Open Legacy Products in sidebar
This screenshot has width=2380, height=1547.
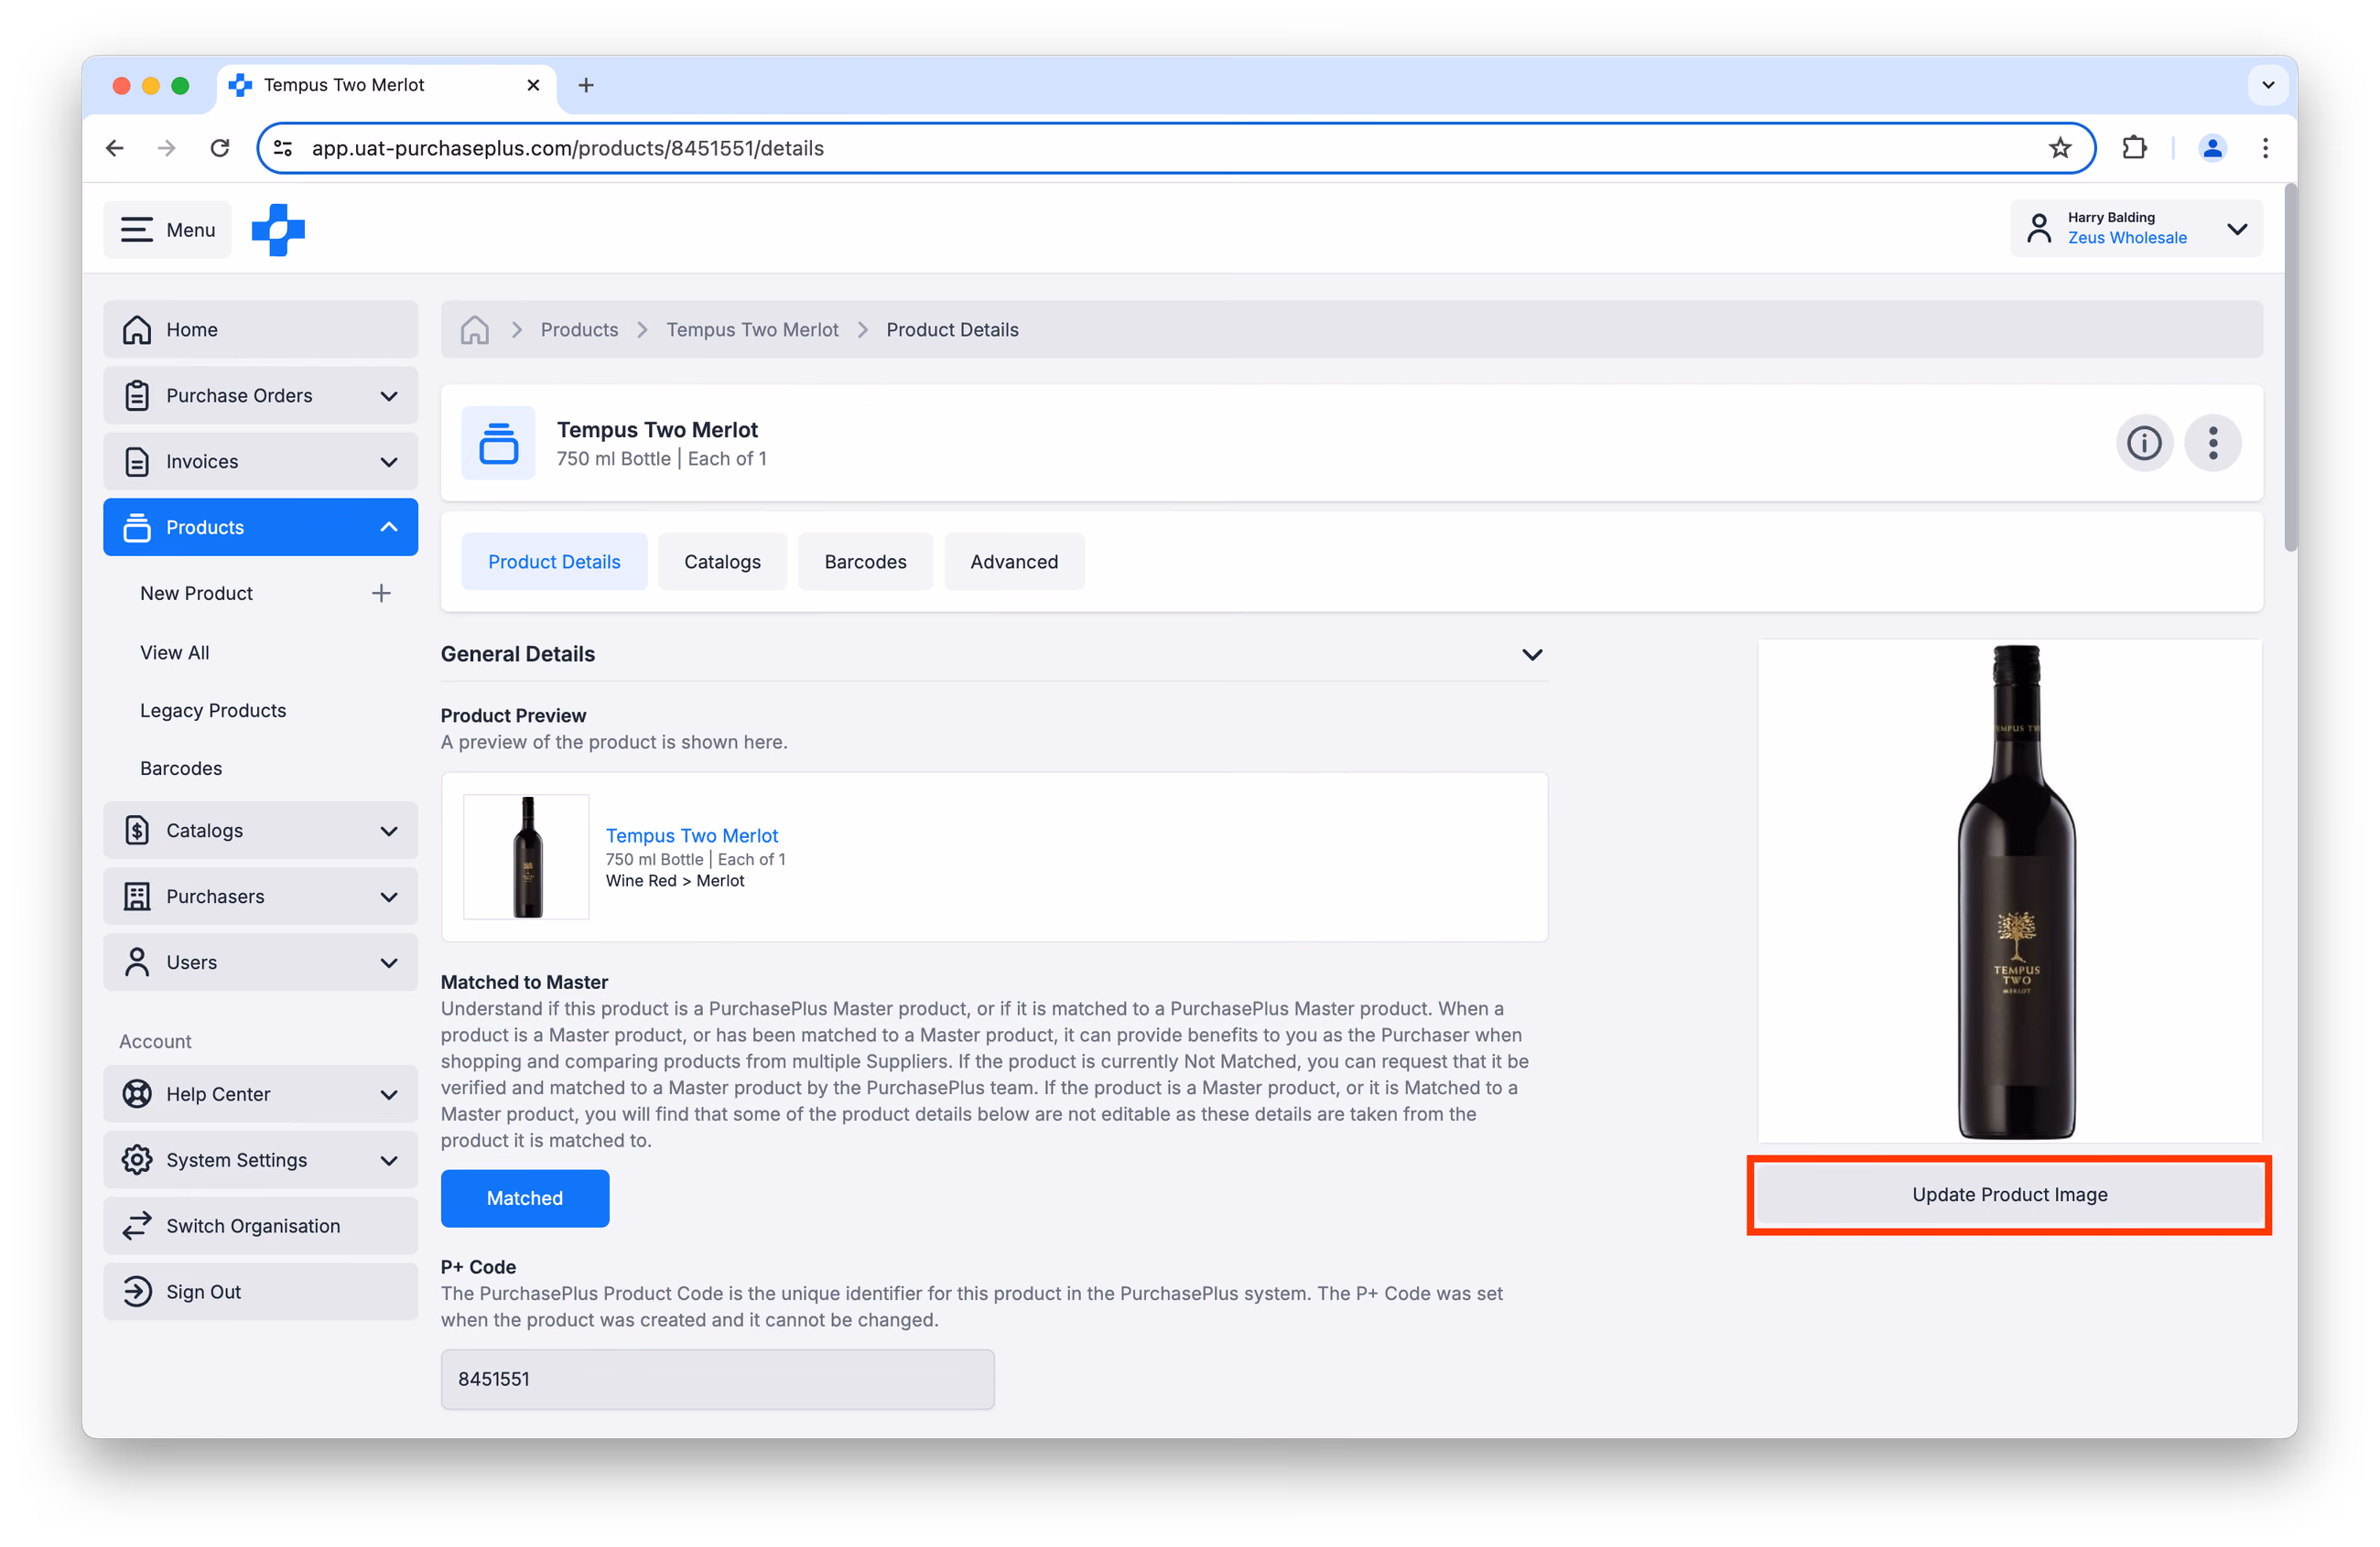pyautogui.click(x=213, y=710)
